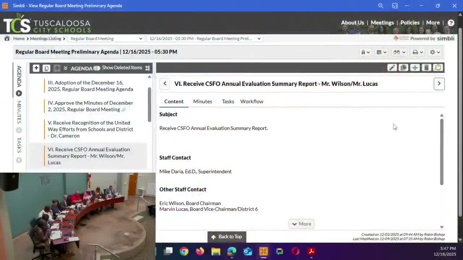Open Microsoft Edge from the taskbar
The image size is (463, 260).
point(232,251)
